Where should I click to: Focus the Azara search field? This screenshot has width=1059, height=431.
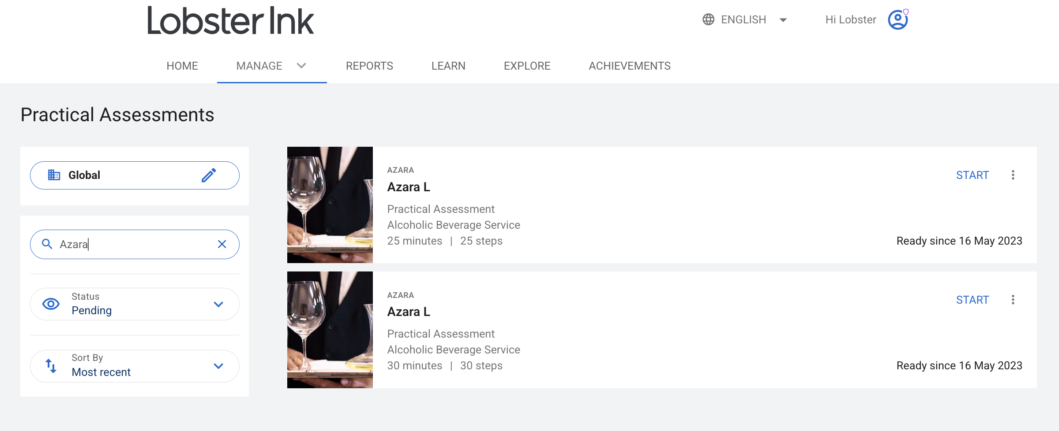[135, 244]
